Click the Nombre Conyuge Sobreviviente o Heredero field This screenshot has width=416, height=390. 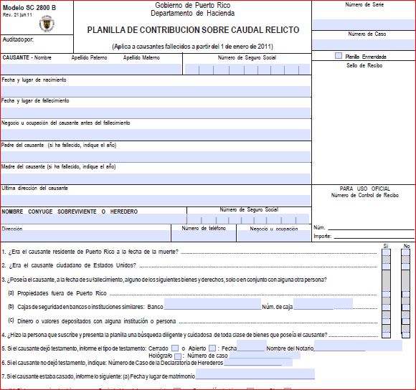[93, 219]
